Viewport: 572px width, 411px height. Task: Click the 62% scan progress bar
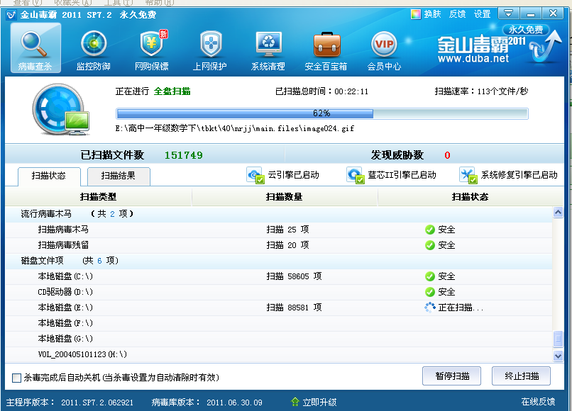click(322, 113)
